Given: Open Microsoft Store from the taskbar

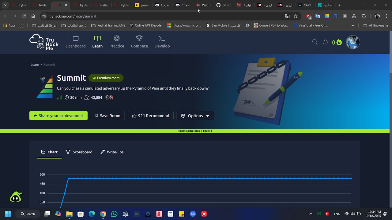Looking at the screenshot, I should coord(81,214).
